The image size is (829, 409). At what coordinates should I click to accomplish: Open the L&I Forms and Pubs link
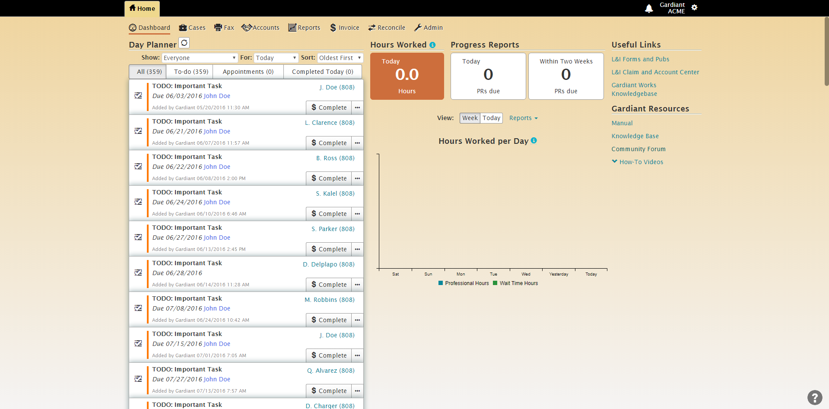point(640,59)
